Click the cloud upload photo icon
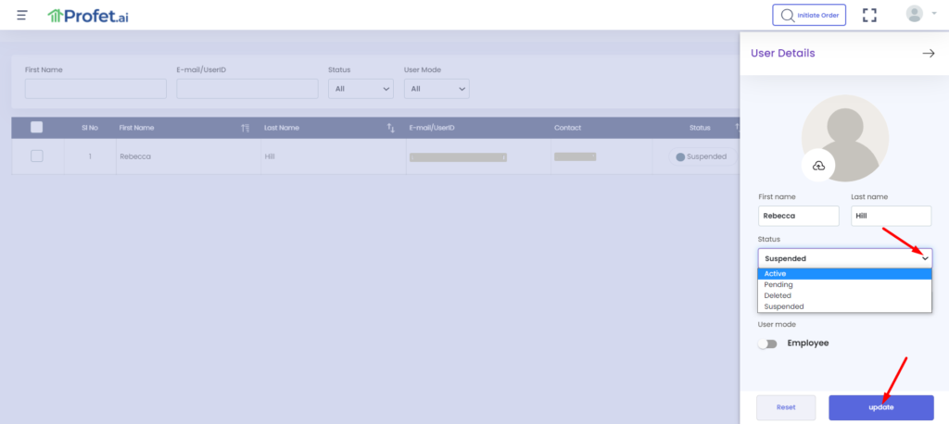Viewport: 949px width, 424px height. coord(818,165)
